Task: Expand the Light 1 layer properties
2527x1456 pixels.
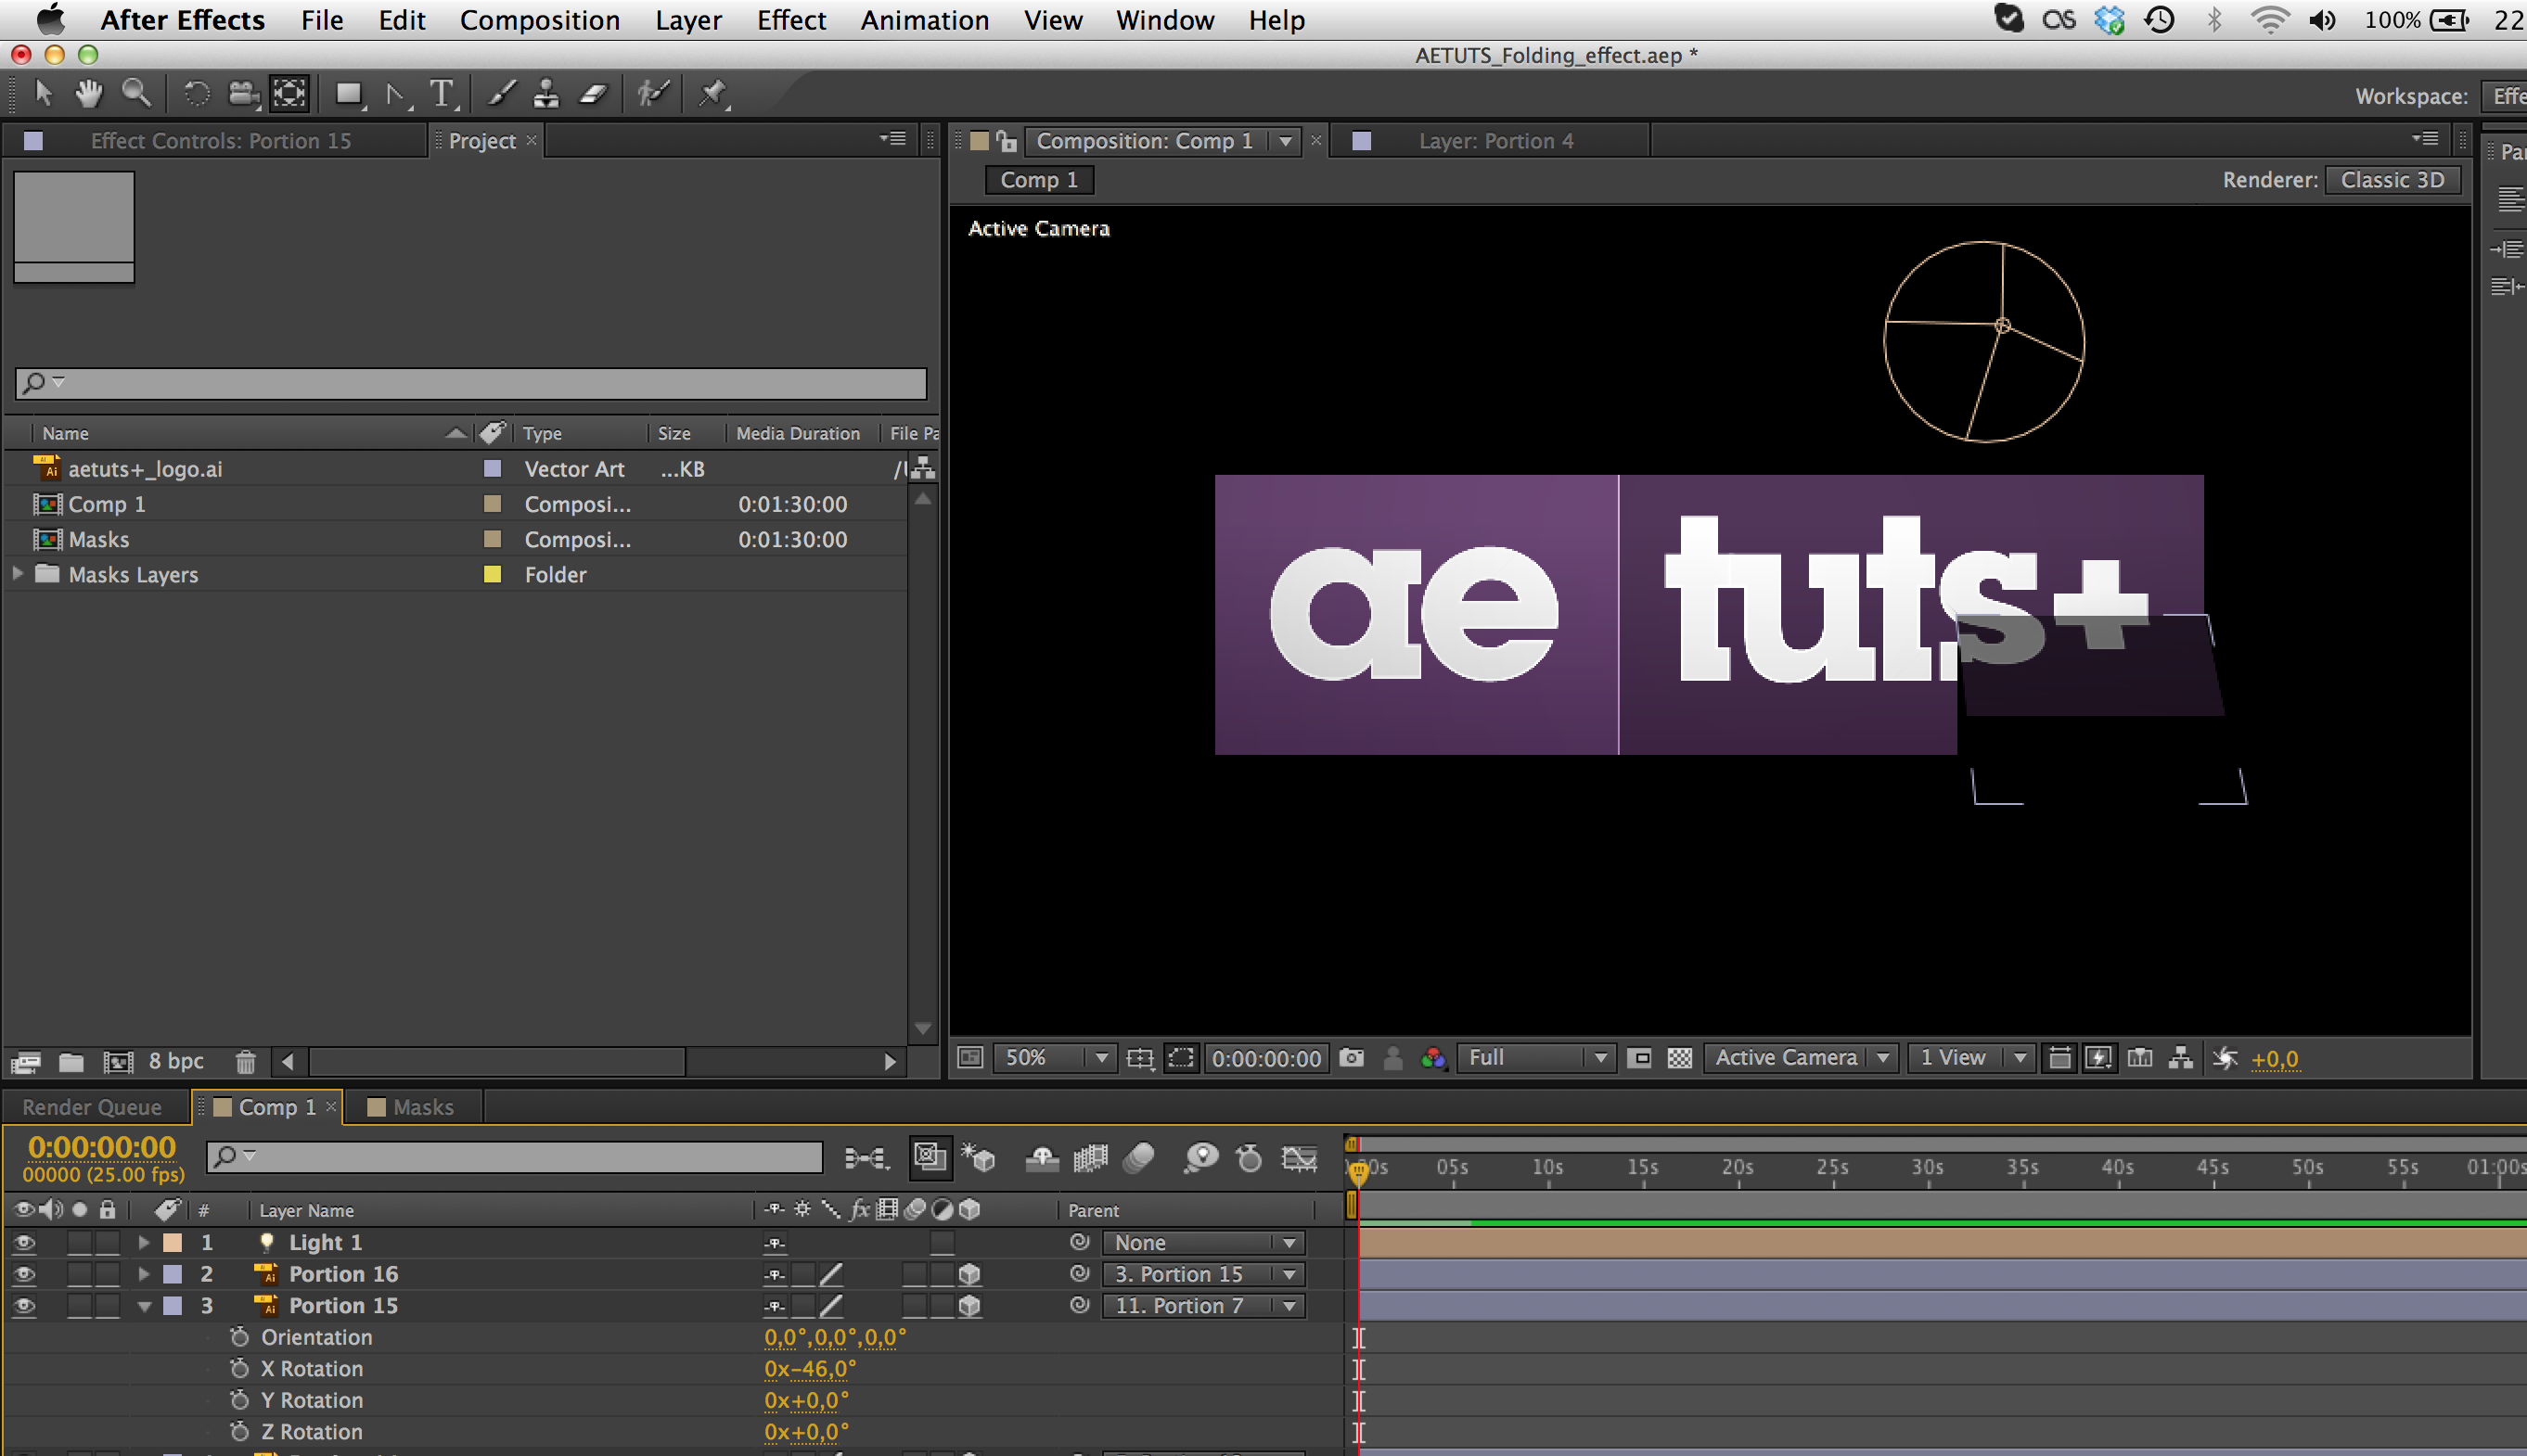Action: 144,1242
